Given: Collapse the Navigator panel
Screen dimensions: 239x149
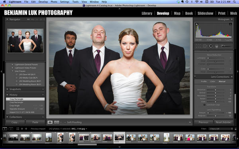Looking at the screenshot, I should click(x=7, y=19).
